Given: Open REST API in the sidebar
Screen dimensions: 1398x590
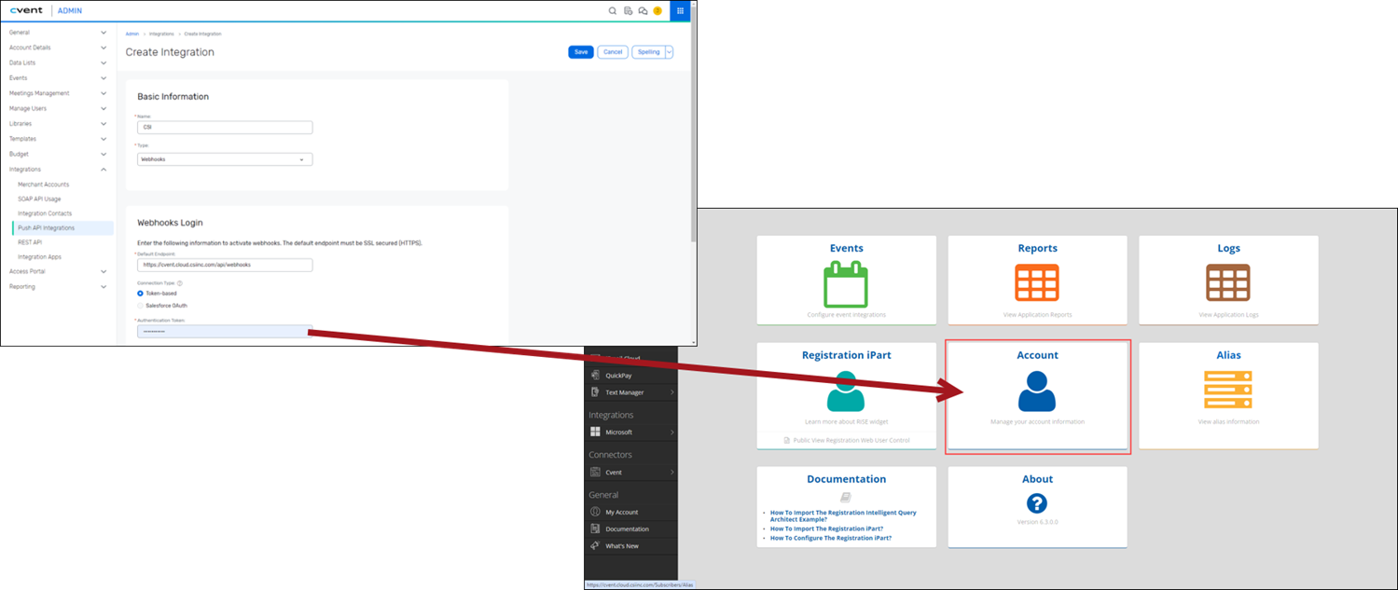Looking at the screenshot, I should pos(30,242).
